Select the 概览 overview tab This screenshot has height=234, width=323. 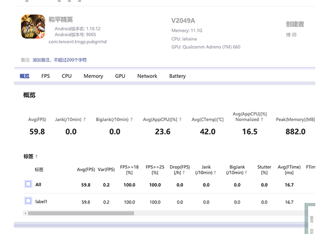(x=25, y=76)
